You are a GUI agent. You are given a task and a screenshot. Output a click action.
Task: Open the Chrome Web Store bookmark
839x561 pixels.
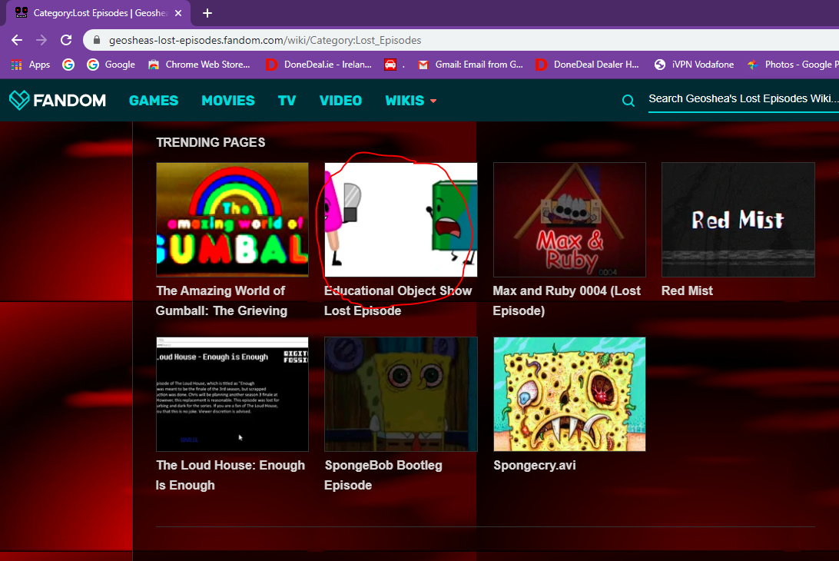[x=199, y=65]
